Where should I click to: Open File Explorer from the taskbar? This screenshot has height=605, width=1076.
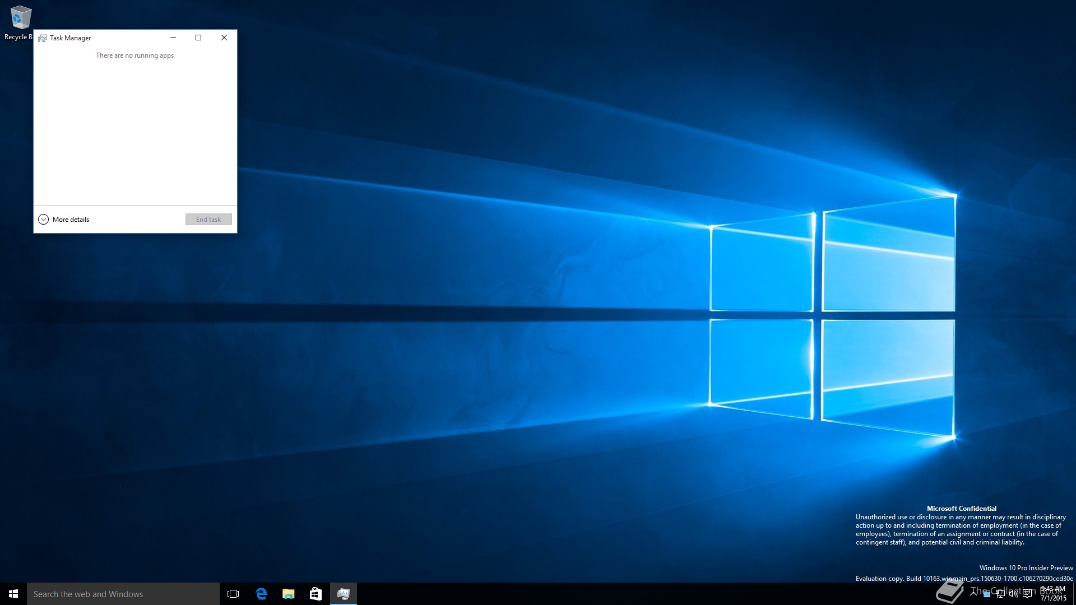click(x=289, y=594)
